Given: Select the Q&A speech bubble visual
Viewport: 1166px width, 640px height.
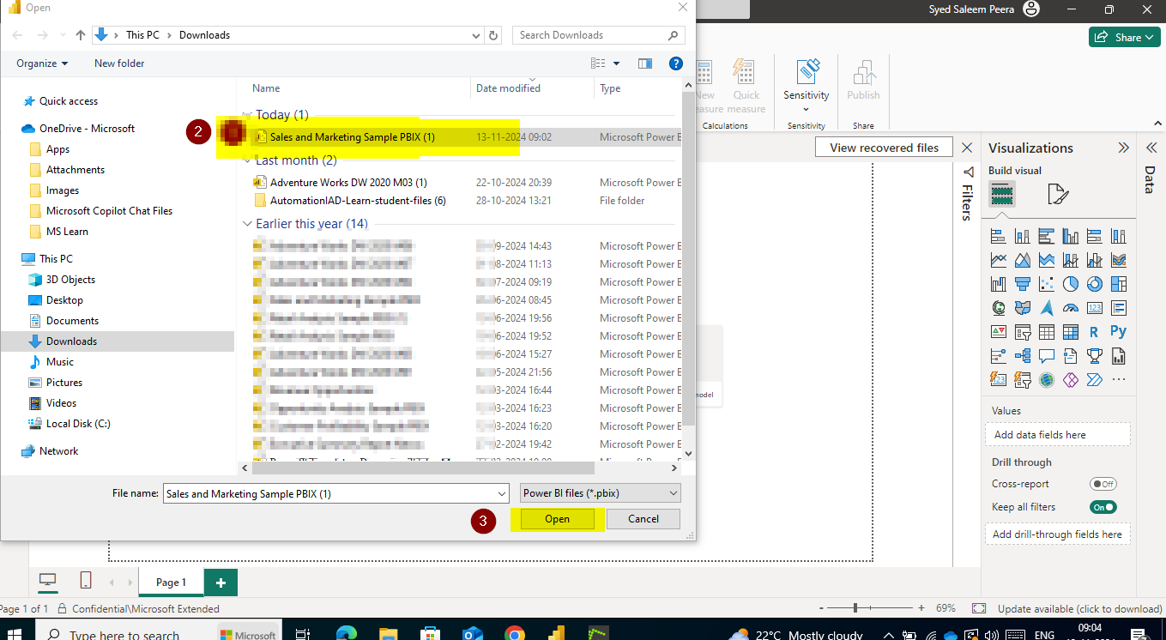Looking at the screenshot, I should click(1046, 356).
